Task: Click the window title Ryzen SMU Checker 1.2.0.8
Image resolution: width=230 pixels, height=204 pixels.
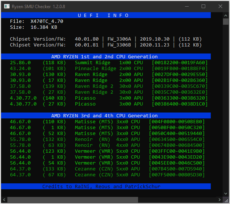Action: coord(38,6)
